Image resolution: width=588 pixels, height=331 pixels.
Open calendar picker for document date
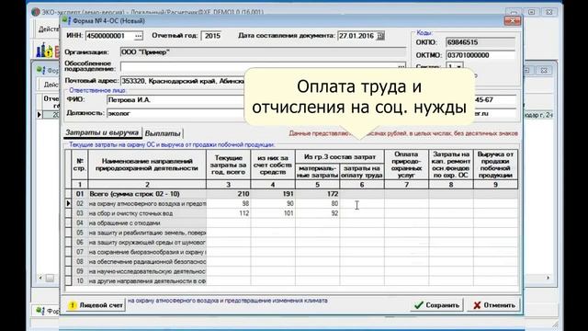coord(380,36)
